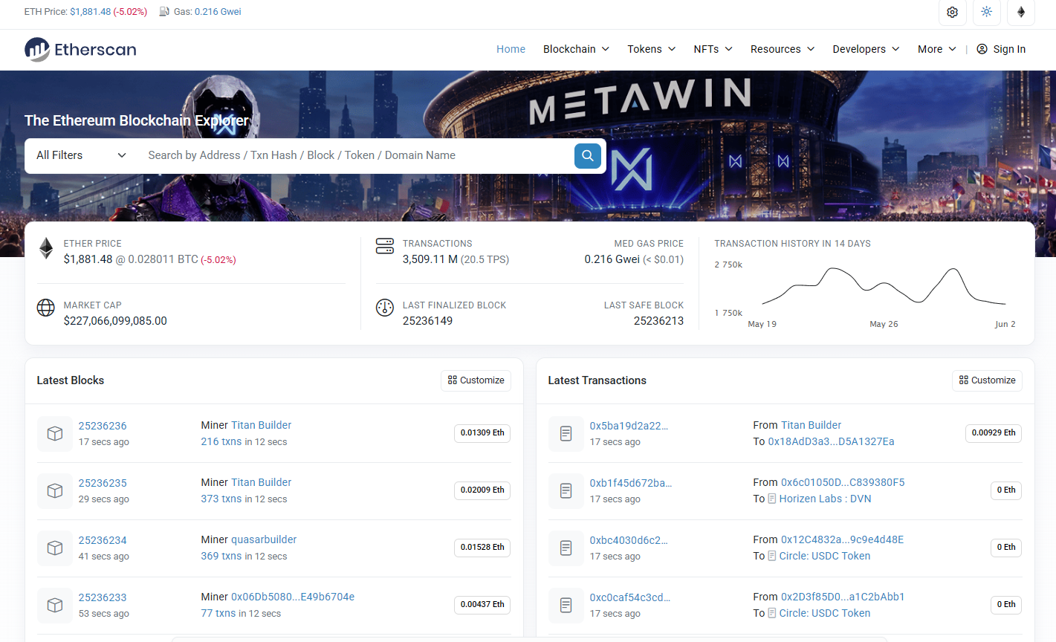Expand the Tokens menu
This screenshot has height=642, width=1056.
click(x=652, y=49)
